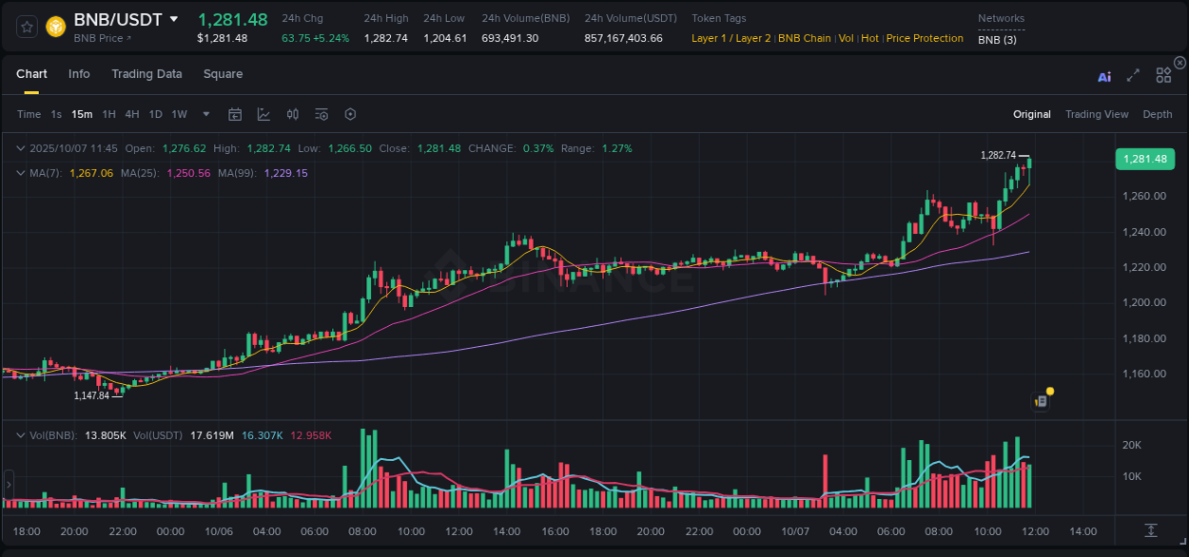Expand the chart to fullscreen
Image resolution: width=1189 pixels, height=557 pixels.
coord(1133,77)
